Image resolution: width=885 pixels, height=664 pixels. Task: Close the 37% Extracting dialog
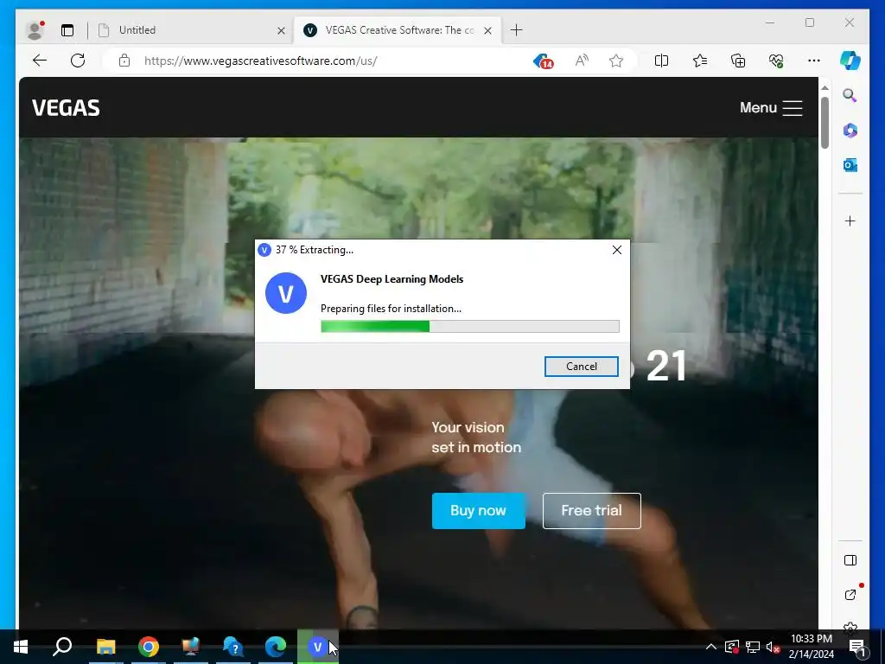[x=617, y=250]
